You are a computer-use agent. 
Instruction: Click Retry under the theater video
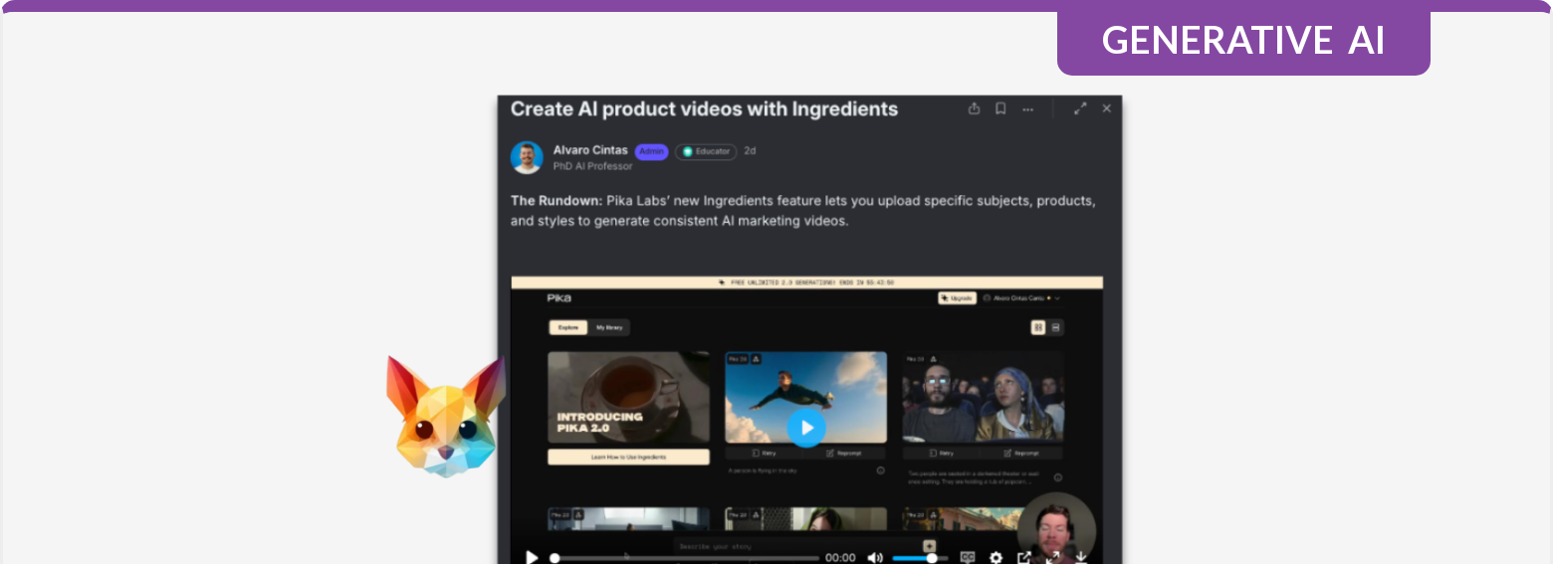[x=942, y=453]
